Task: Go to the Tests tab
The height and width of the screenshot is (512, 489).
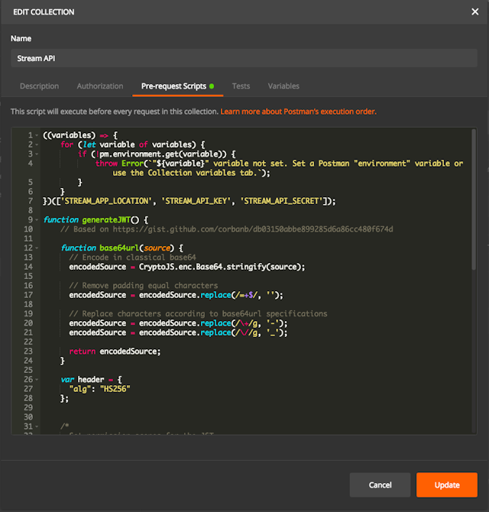Action: pos(241,86)
